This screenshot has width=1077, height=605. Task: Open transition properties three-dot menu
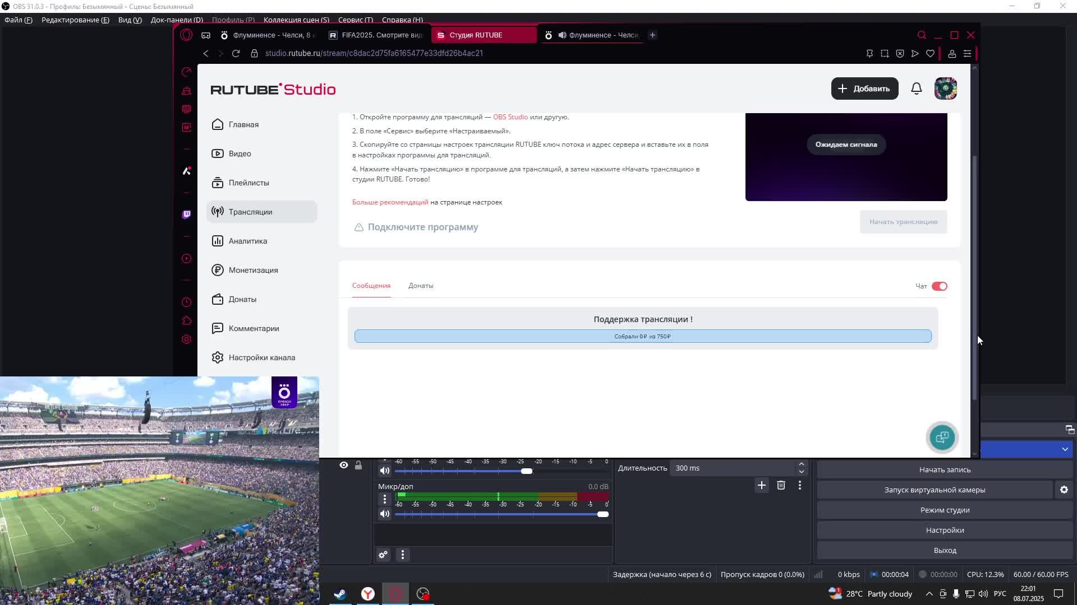[x=800, y=485]
